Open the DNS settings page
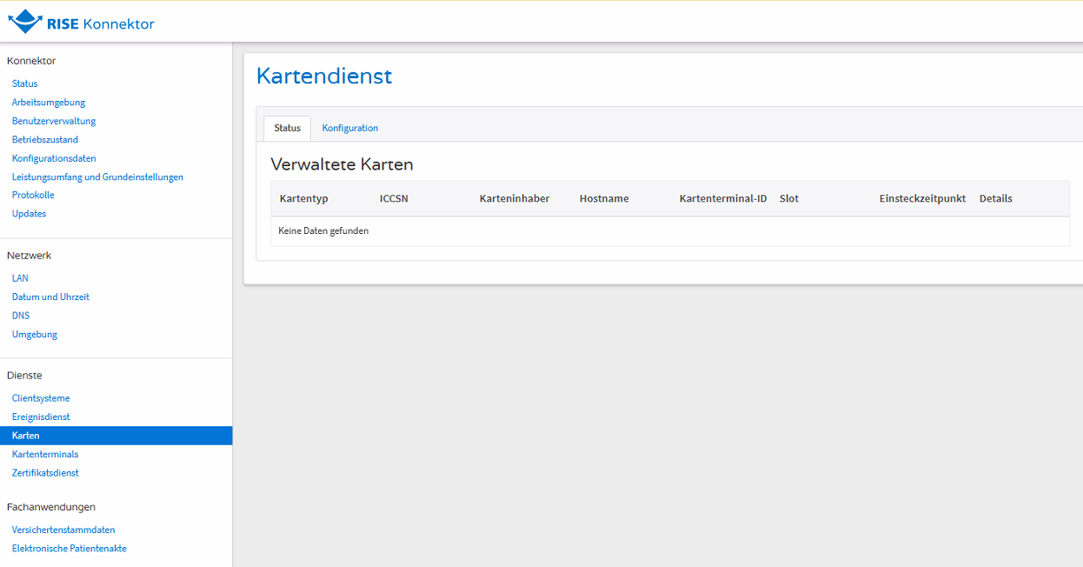 pyautogui.click(x=21, y=316)
